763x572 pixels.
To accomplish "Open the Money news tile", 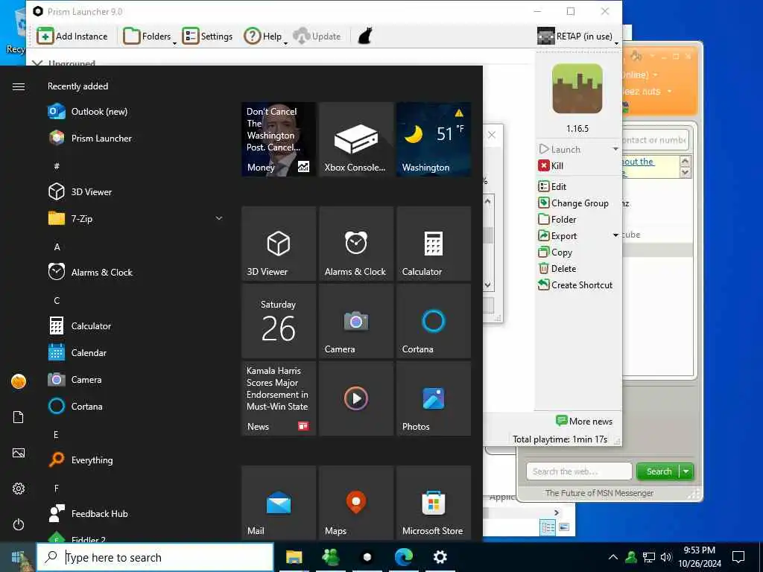I will (279, 139).
